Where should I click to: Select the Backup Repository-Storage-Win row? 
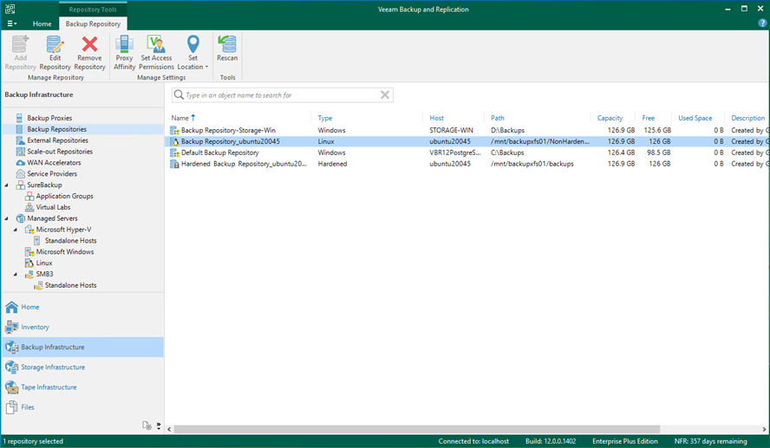(467, 131)
